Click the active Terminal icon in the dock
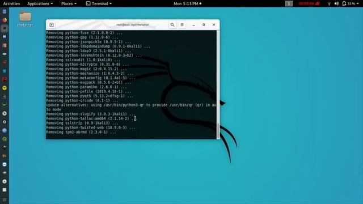Screen dimensions: 363x204 (x=5, y=28)
